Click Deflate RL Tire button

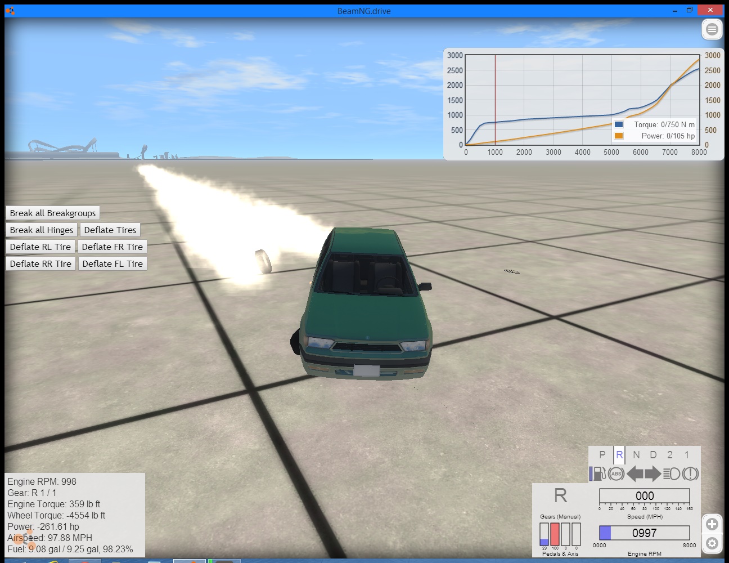pos(40,247)
